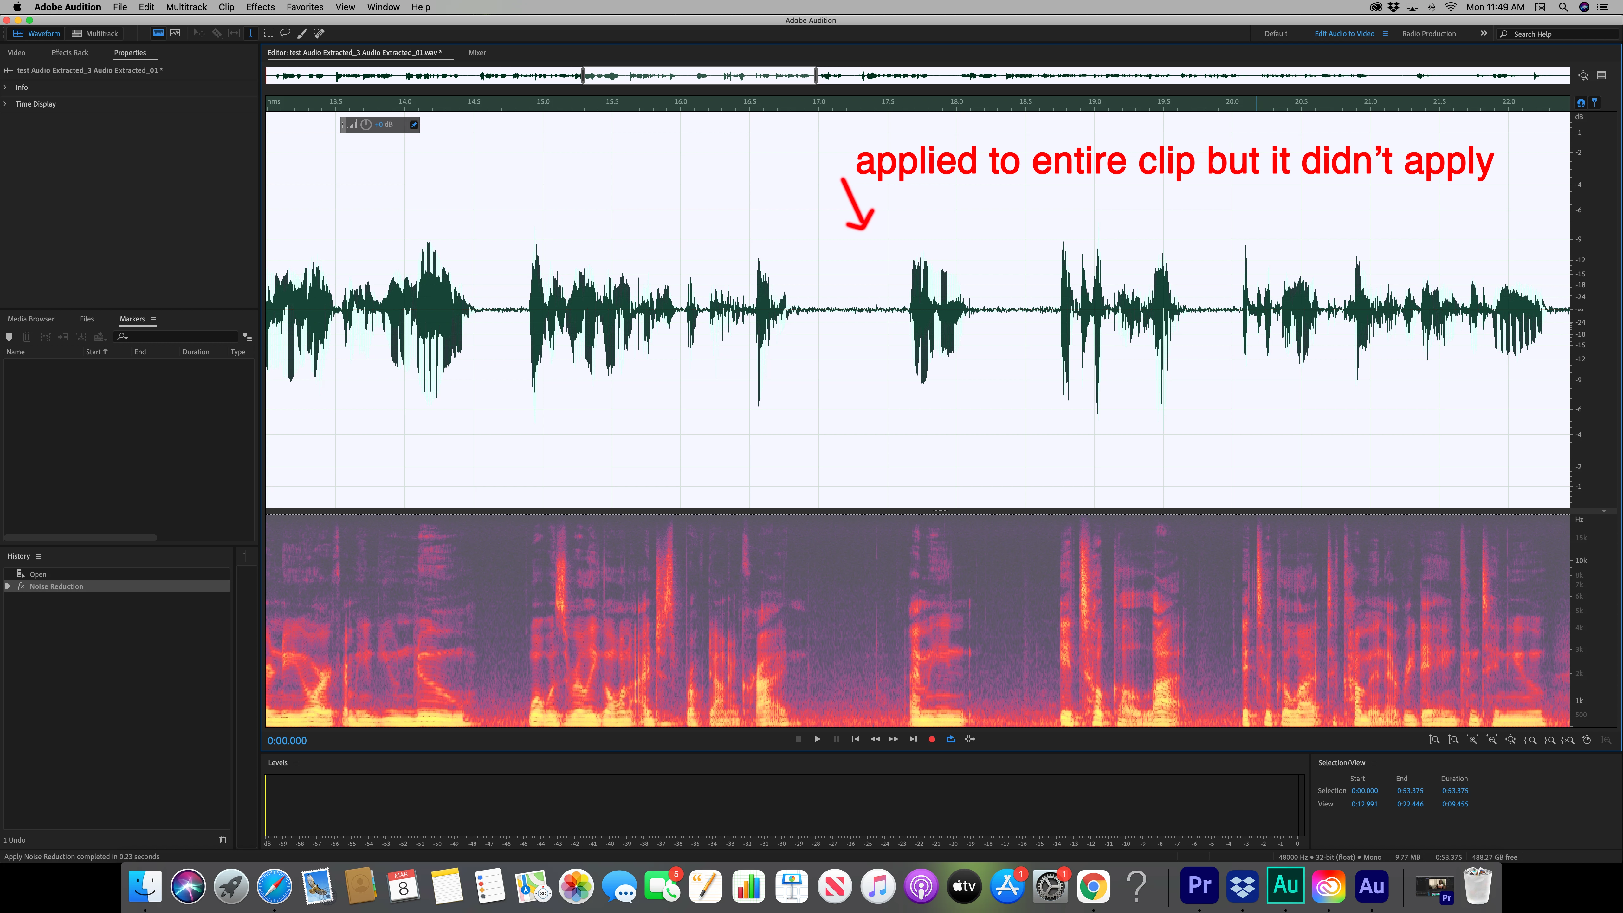1623x913 pixels.
Task: Select the Spot Healing Brush tool
Action: click(x=320, y=33)
